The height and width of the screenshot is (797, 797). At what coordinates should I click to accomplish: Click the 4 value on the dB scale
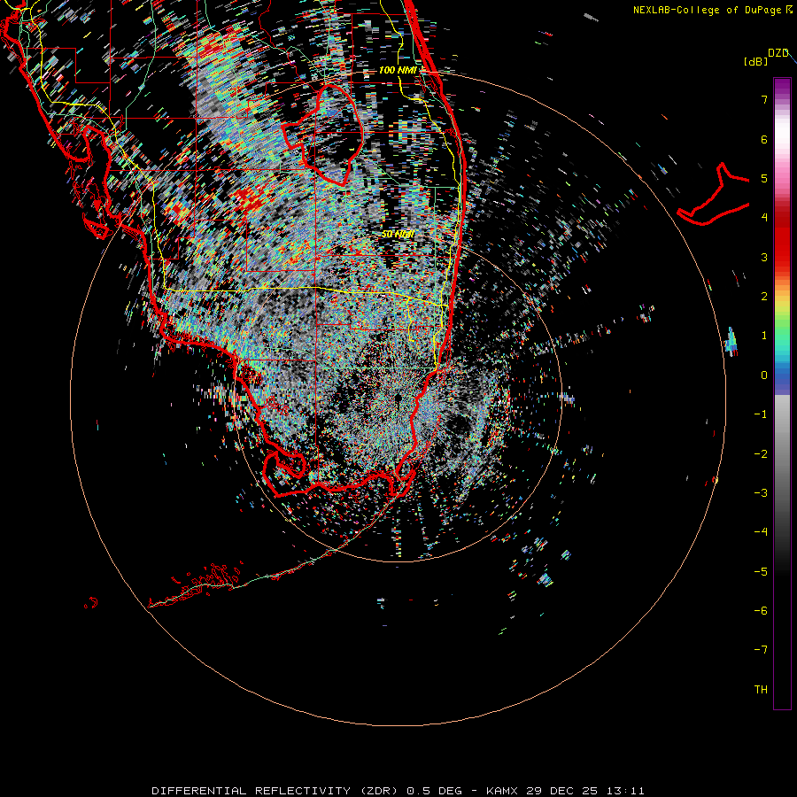[x=764, y=218]
